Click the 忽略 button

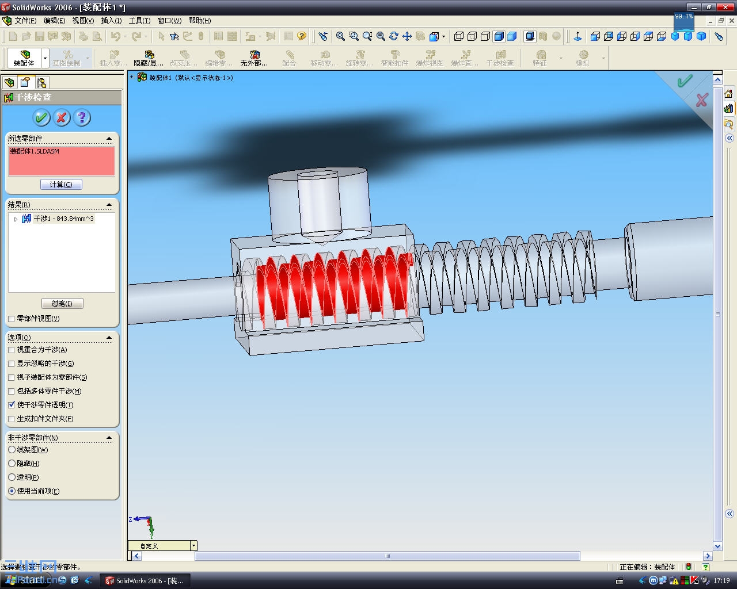point(62,304)
